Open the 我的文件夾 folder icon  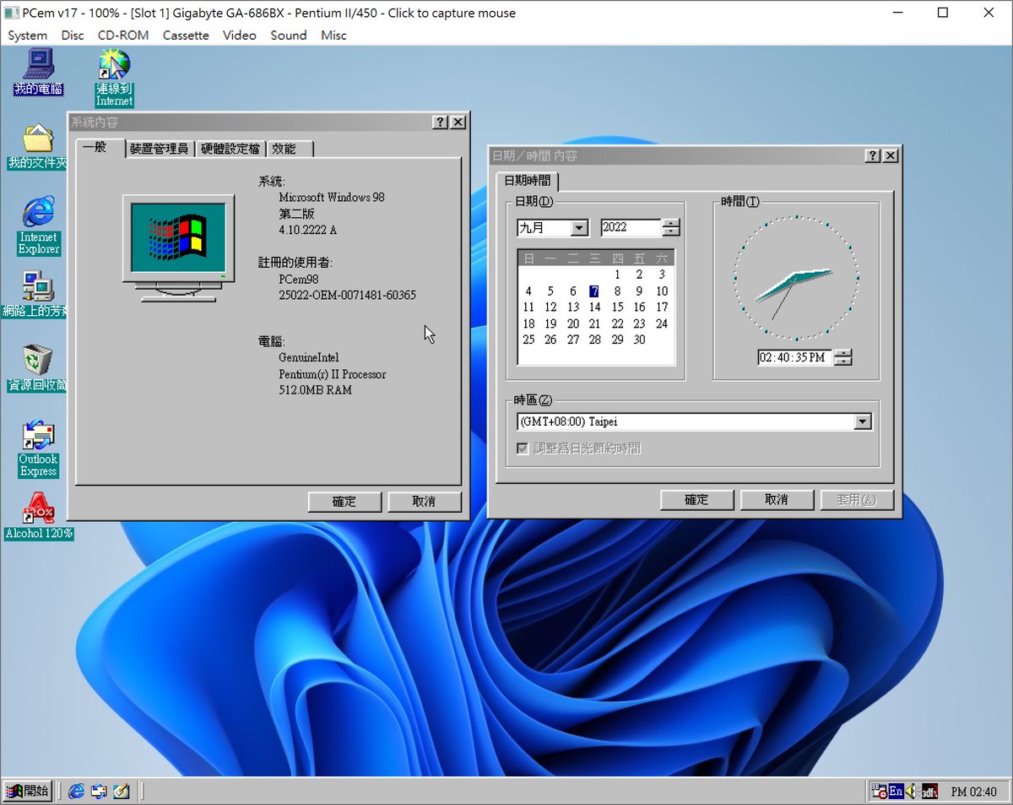tap(38, 147)
